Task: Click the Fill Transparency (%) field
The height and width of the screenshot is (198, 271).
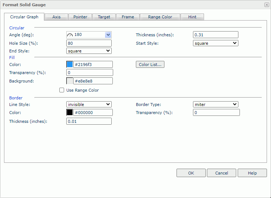Action: click(89, 73)
